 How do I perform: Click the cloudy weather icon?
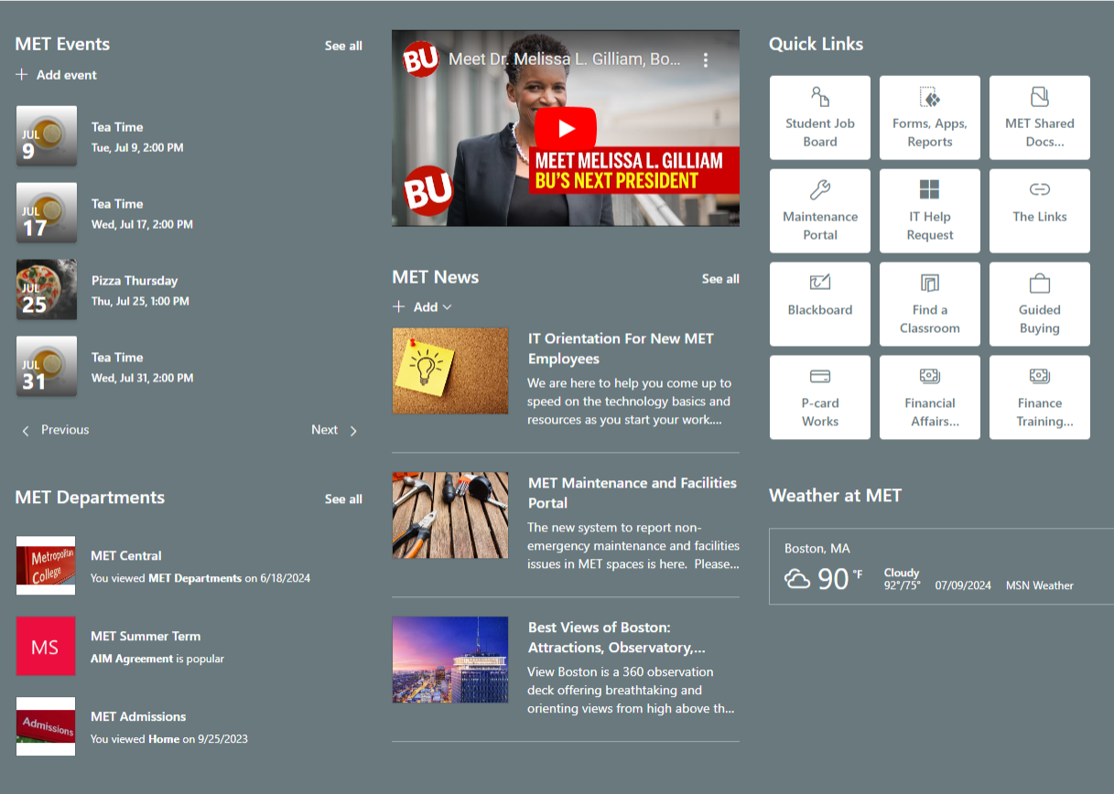tap(797, 579)
